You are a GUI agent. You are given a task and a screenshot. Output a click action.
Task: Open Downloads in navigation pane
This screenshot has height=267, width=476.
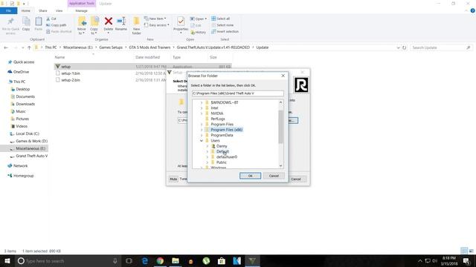click(25, 104)
